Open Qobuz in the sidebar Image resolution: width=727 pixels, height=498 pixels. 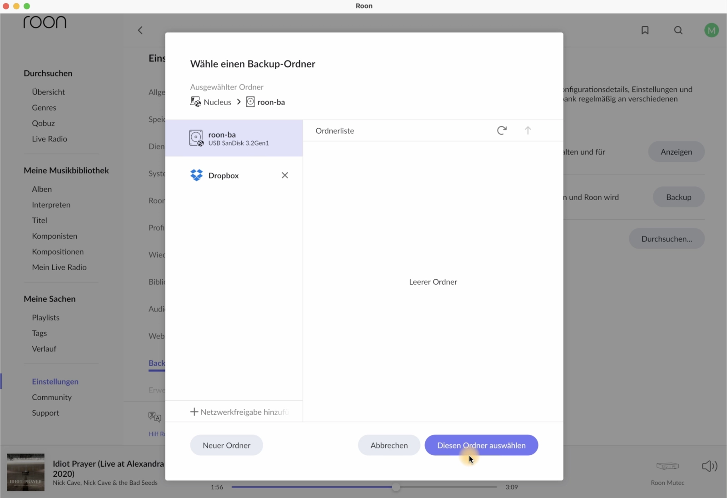pos(43,123)
